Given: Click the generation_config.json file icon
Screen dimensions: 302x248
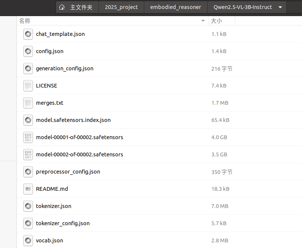Looking at the screenshot, I should click(x=28, y=68).
